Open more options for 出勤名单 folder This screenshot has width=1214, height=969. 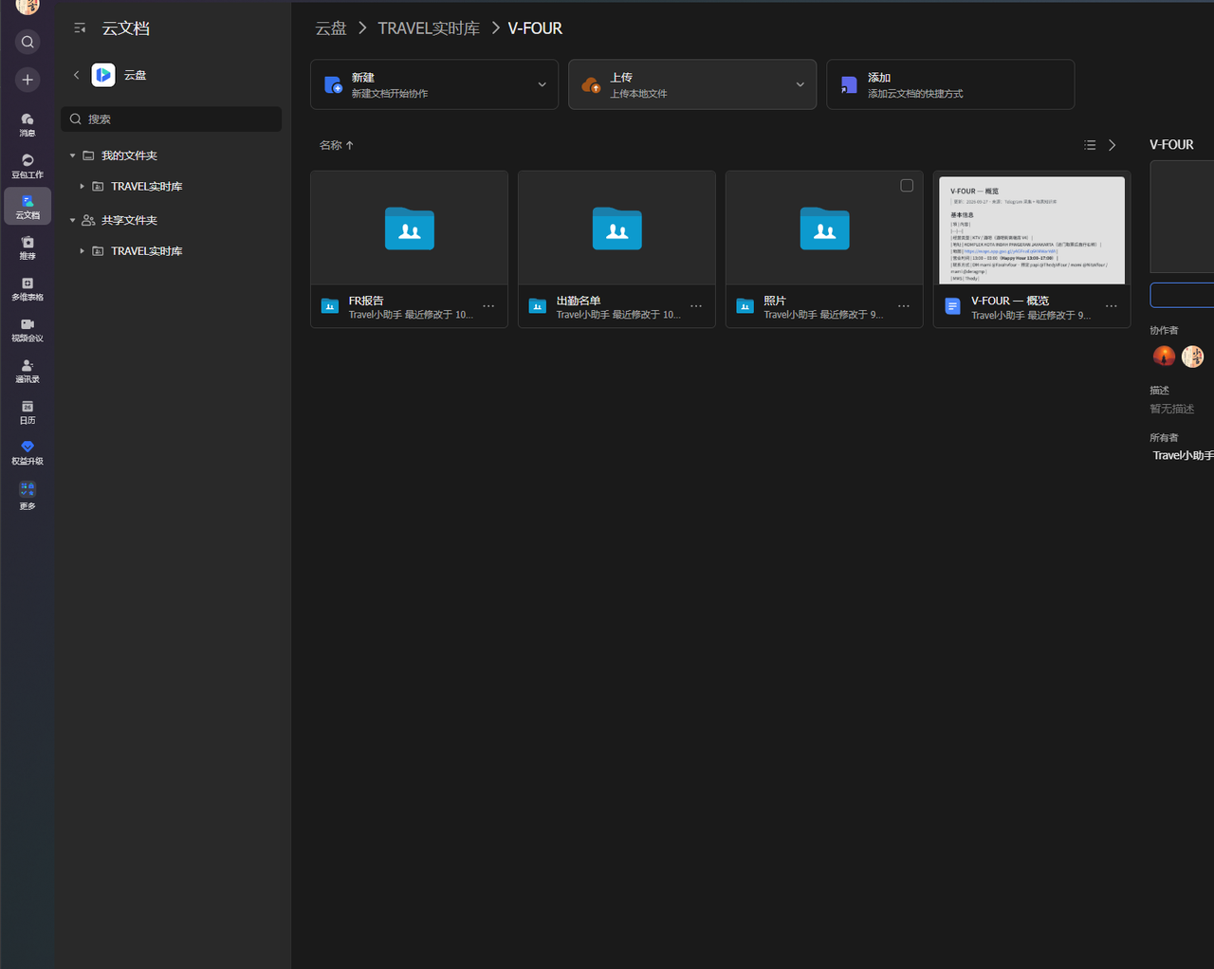696,306
